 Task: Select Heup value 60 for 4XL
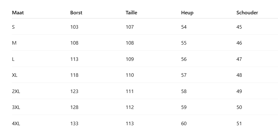tap(184, 124)
